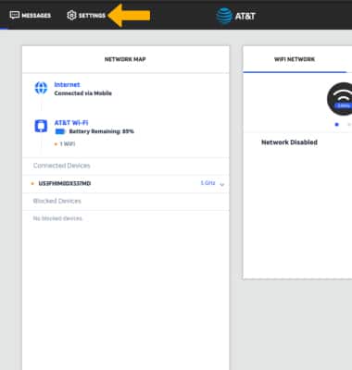Image resolution: width=352 pixels, height=370 pixels.
Task: Click the No blocked devices text
Action: coord(57,218)
